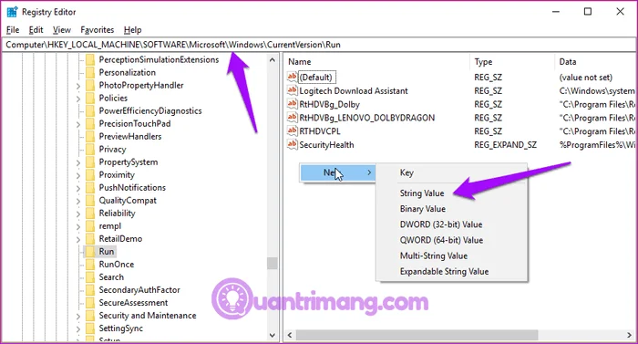Expand the Reliability key
Viewport: 638px width, 344px height.
(x=78, y=214)
